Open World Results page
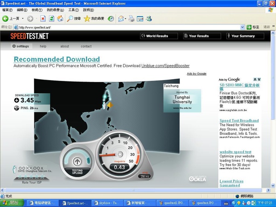276x207 pixels. (x=159, y=36)
